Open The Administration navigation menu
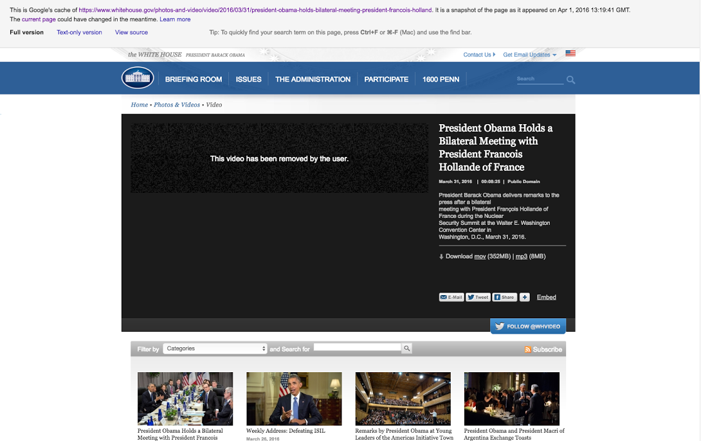Viewport: 701px width, 441px height. (313, 79)
